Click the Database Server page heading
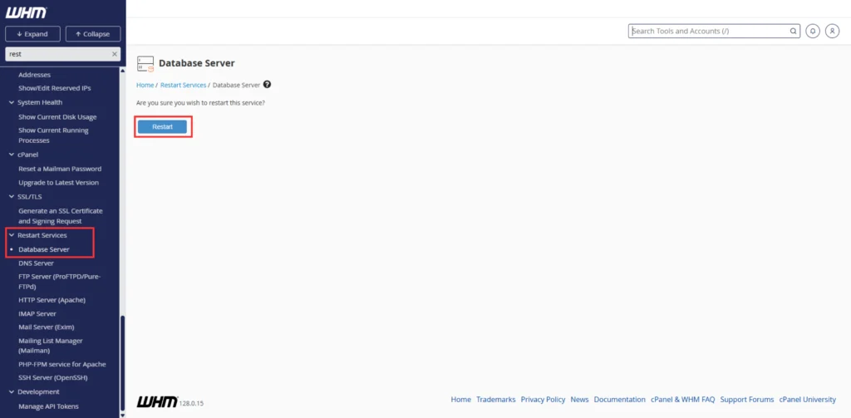 click(x=196, y=63)
